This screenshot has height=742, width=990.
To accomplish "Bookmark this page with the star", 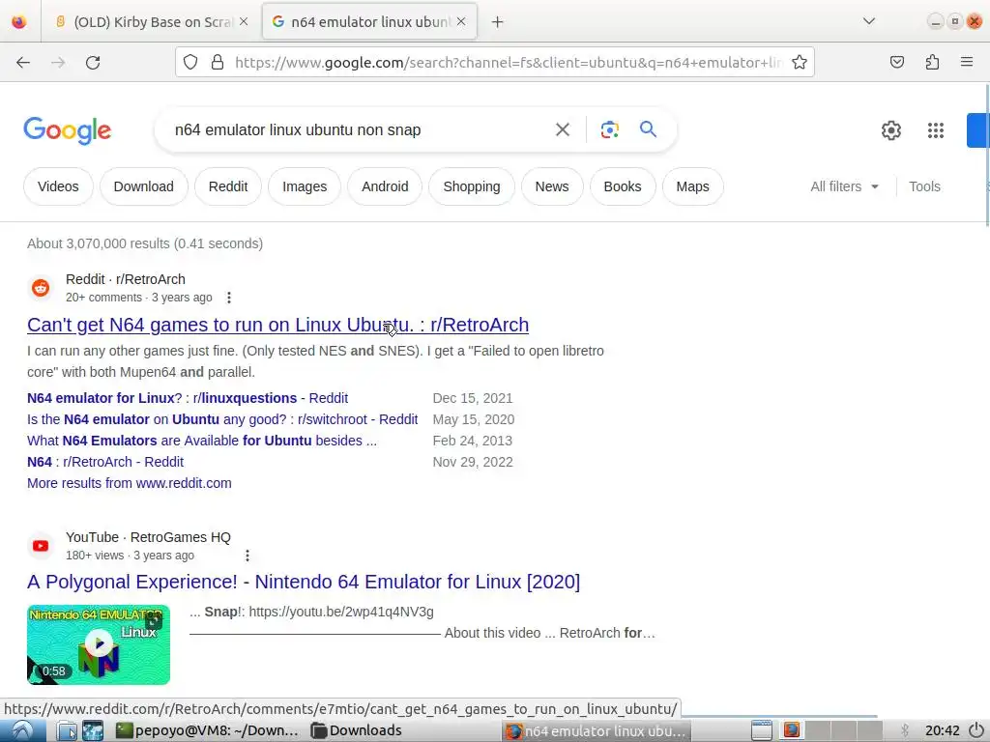I will (x=800, y=62).
